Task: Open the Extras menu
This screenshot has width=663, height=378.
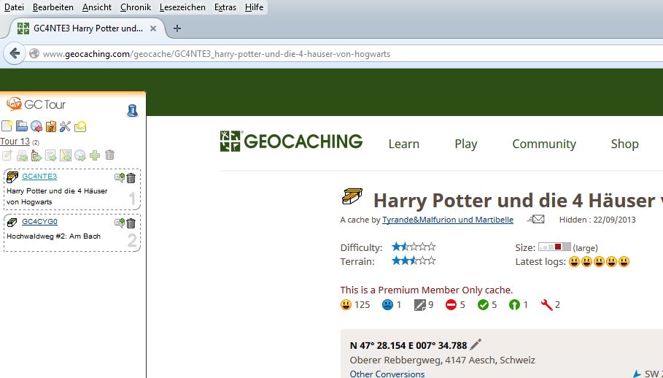Action: [225, 7]
